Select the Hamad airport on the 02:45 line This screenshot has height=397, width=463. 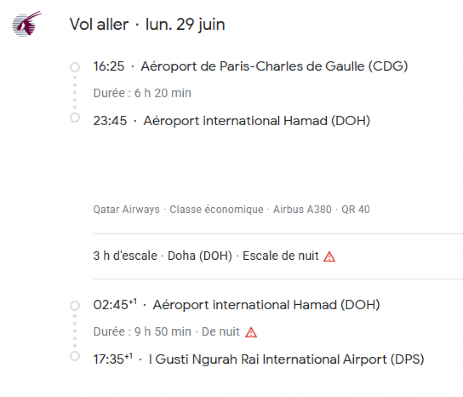266,305
